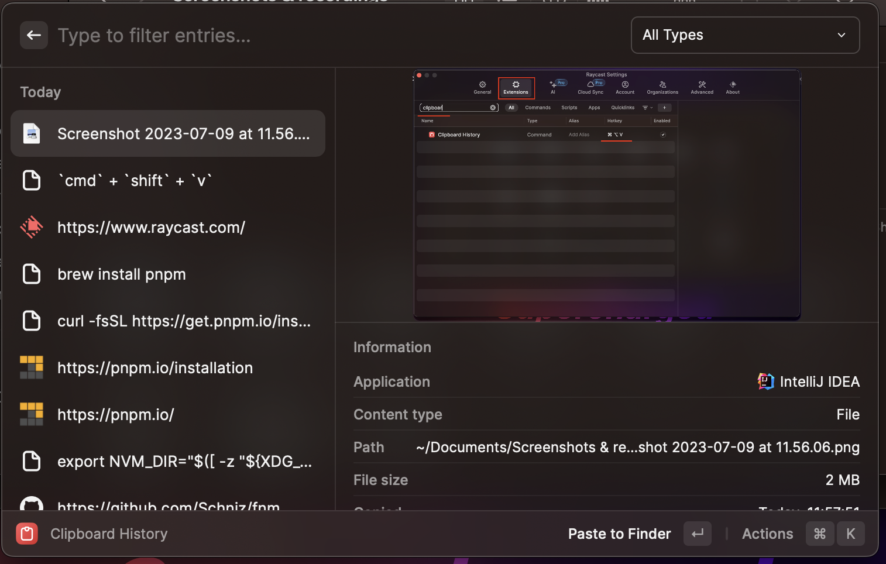The image size is (886, 564).
Task: Click the Clipboard History icon in footer
Action: tap(27, 534)
